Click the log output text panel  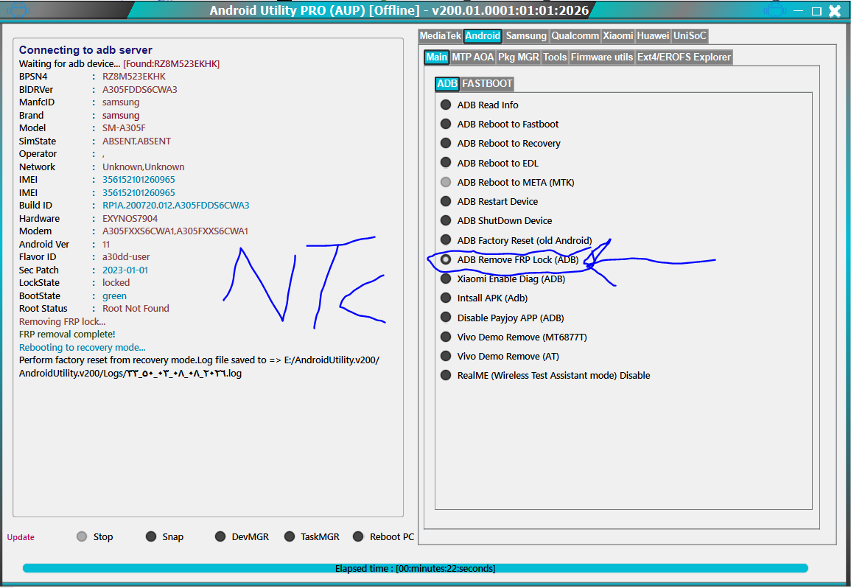click(208, 277)
